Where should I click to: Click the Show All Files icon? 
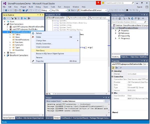pyautogui.click(x=138, y=18)
